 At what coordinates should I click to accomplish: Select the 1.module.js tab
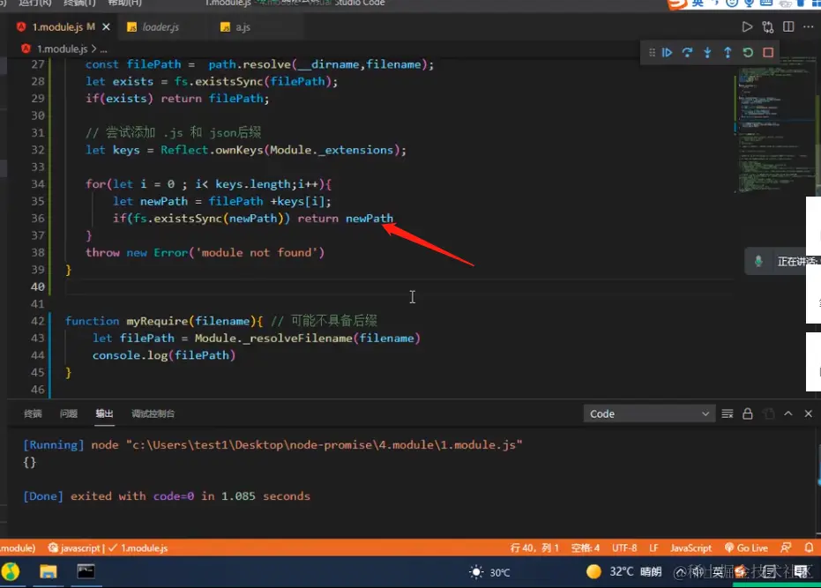pyautogui.click(x=56, y=26)
